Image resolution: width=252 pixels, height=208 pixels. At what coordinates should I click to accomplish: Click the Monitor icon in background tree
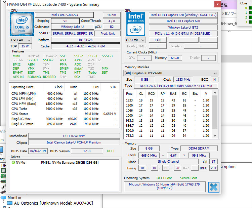4,198
